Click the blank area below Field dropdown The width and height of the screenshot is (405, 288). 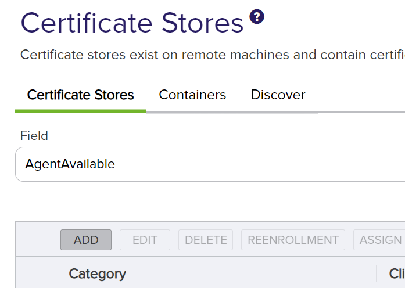click(x=209, y=201)
